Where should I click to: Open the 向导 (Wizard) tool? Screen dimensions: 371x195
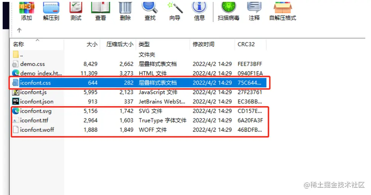(175, 11)
